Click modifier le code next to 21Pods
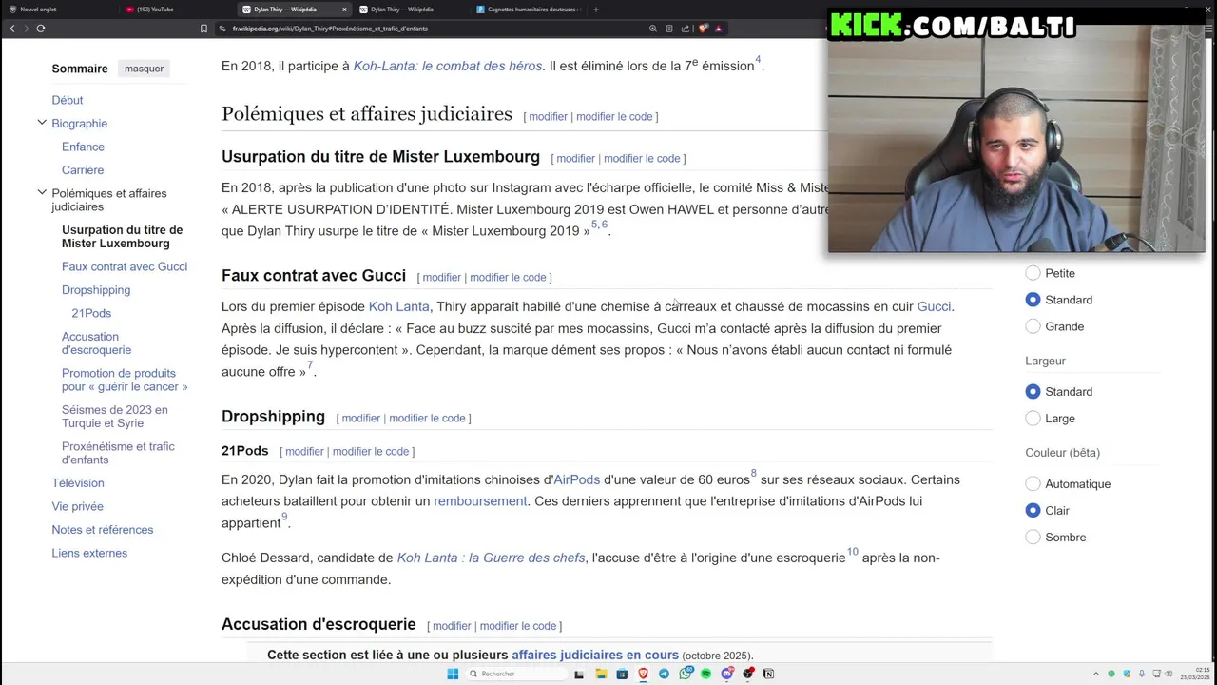Viewport: 1217px width, 685px height. tap(371, 451)
